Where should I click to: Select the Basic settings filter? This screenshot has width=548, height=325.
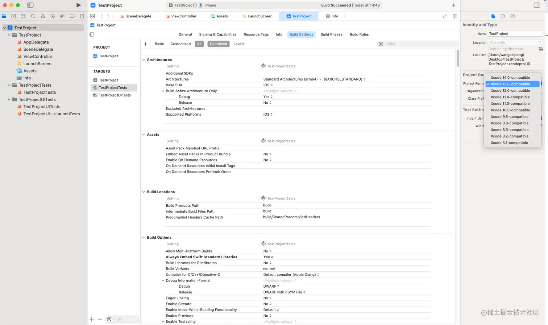(x=159, y=44)
